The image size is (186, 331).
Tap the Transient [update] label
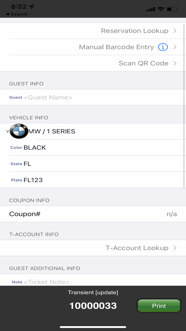pyautogui.click(x=93, y=292)
